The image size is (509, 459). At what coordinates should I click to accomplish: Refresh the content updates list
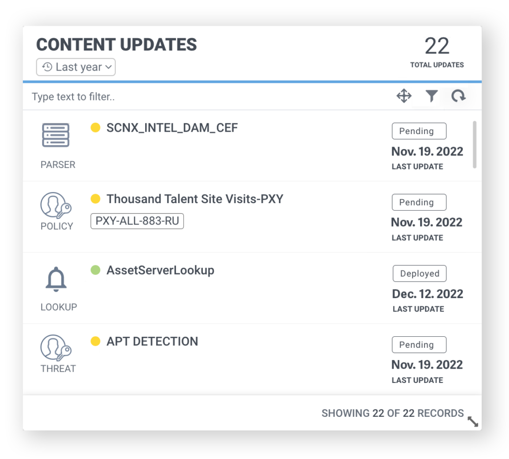[458, 96]
